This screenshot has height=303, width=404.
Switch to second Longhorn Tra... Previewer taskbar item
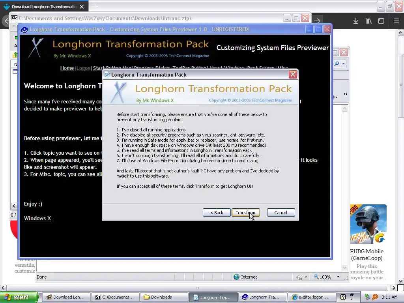click(262, 297)
